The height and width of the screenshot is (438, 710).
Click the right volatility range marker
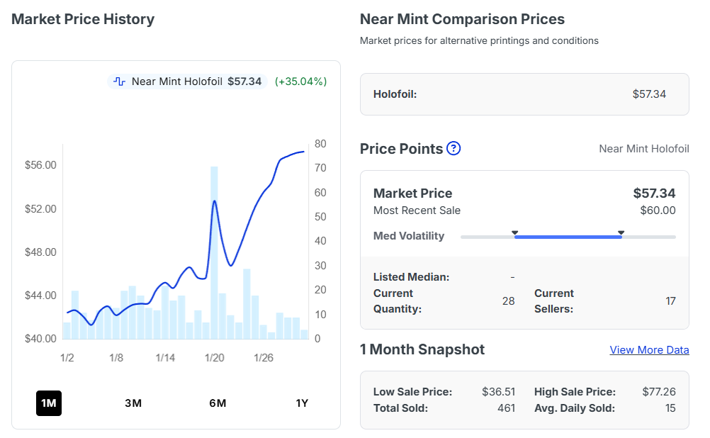point(621,232)
